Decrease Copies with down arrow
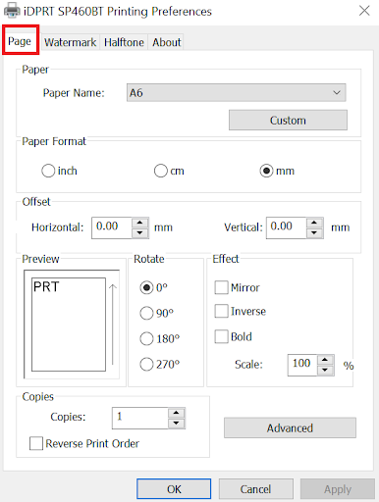The height and width of the screenshot is (502, 379). 177,424
